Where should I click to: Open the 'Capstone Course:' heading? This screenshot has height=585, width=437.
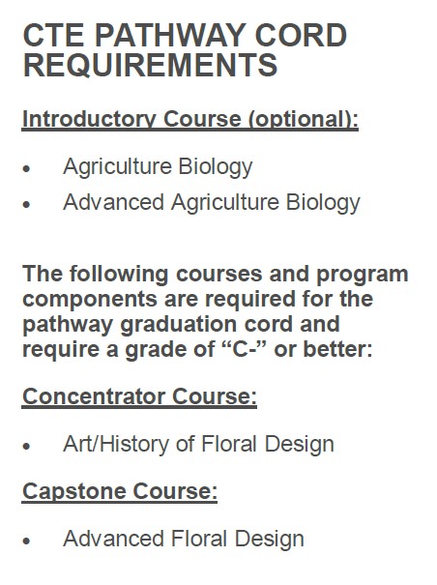click(x=120, y=491)
